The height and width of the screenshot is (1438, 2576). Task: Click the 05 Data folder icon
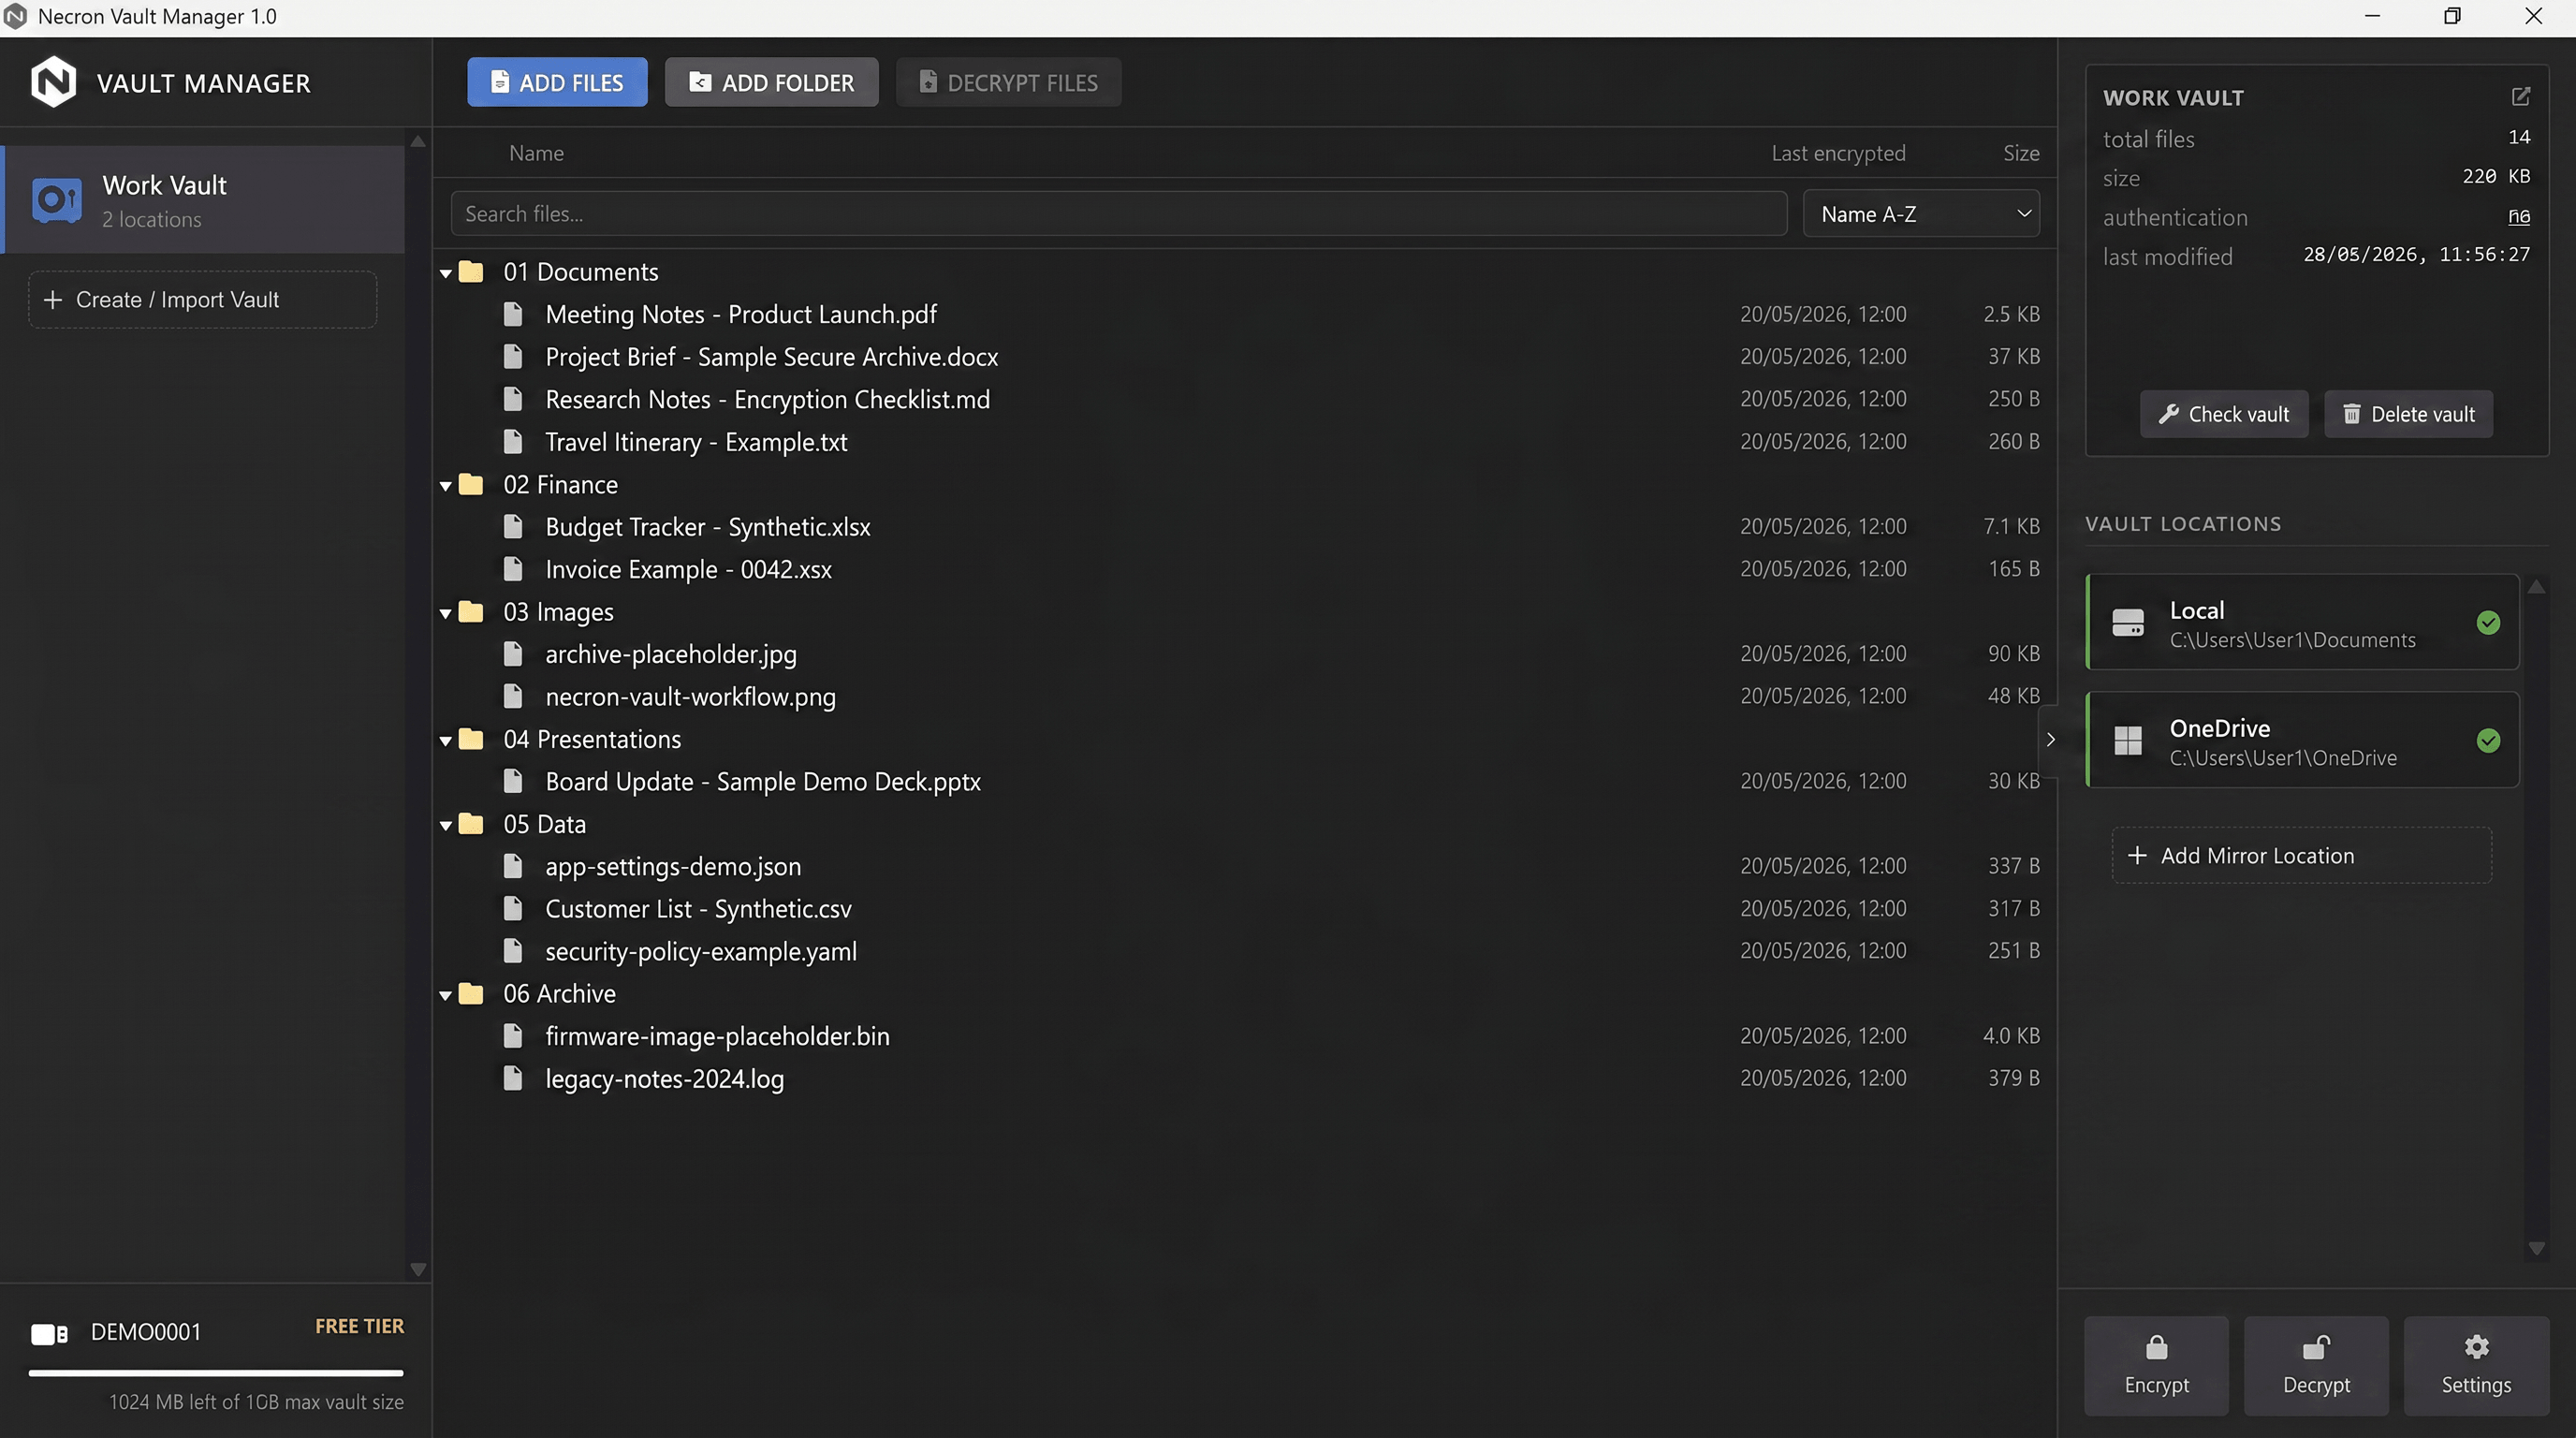coord(471,824)
